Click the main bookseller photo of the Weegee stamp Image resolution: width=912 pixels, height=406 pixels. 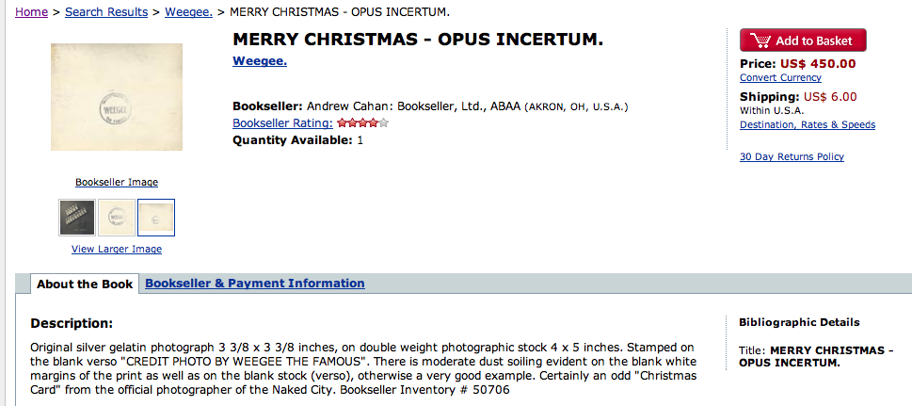[117, 97]
